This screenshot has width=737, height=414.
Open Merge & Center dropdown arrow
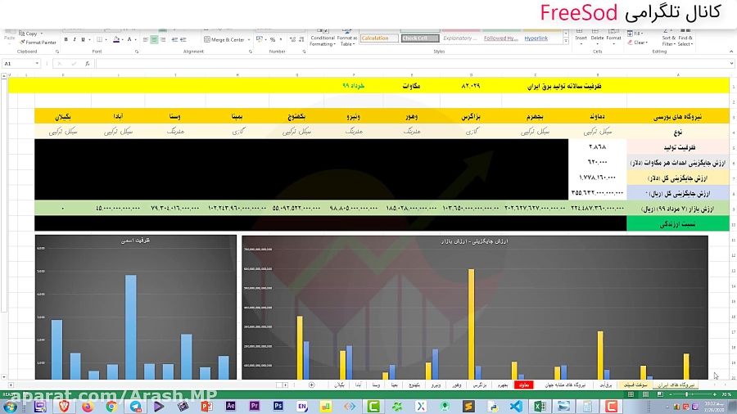pyautogui.click(x=249, y=40)
